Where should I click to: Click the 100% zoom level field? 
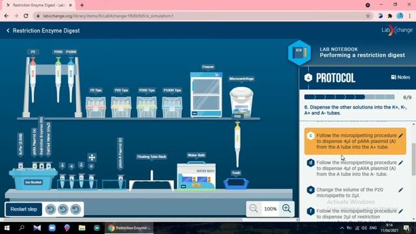270,209
